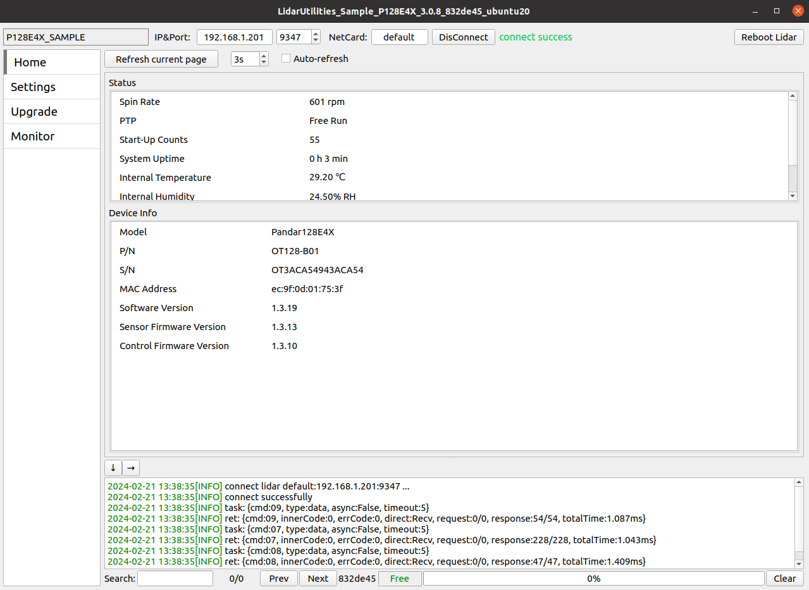The image size is (809, 590).
Task: Decrease the refresh interval with down arrow
Action: coord(264,63)
